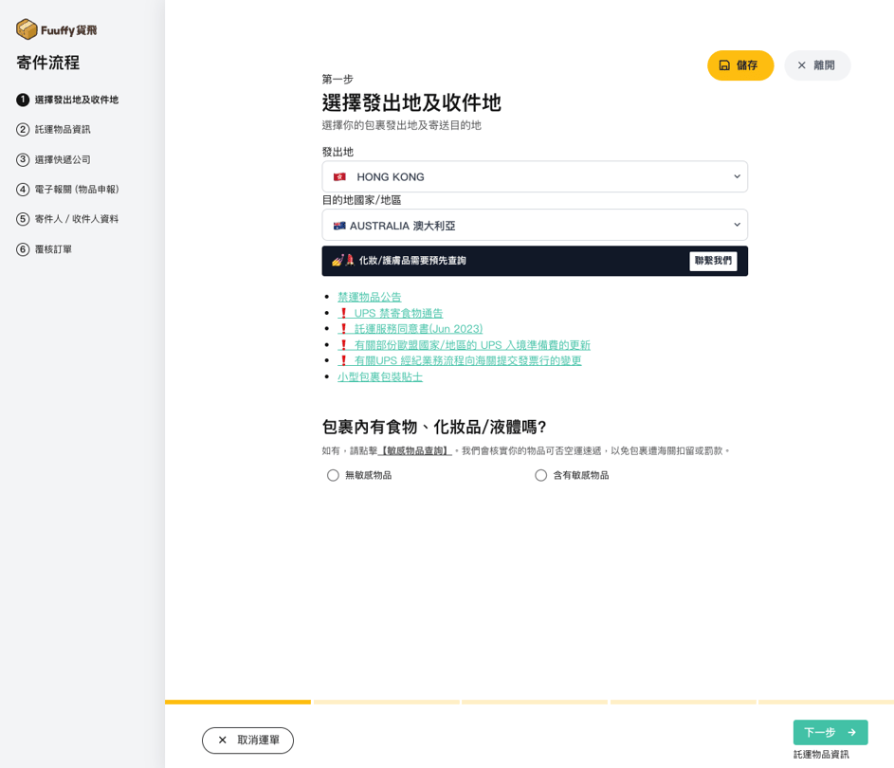Viewport: 894px width, 768px height.
Task: Click the step 6 number circle icon
Action: pyautogui.click(x=23, y=249)
